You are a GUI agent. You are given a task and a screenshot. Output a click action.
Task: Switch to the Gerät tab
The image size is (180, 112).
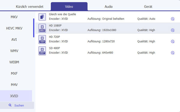(148, 7)
